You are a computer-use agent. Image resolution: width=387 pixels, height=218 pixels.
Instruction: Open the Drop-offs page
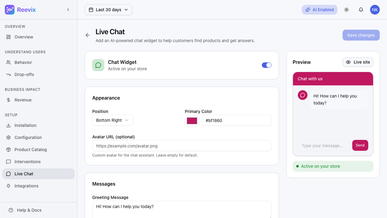38,74
